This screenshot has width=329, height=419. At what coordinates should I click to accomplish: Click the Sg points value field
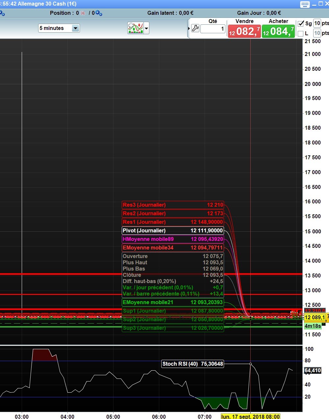click(x=317, y=23)
